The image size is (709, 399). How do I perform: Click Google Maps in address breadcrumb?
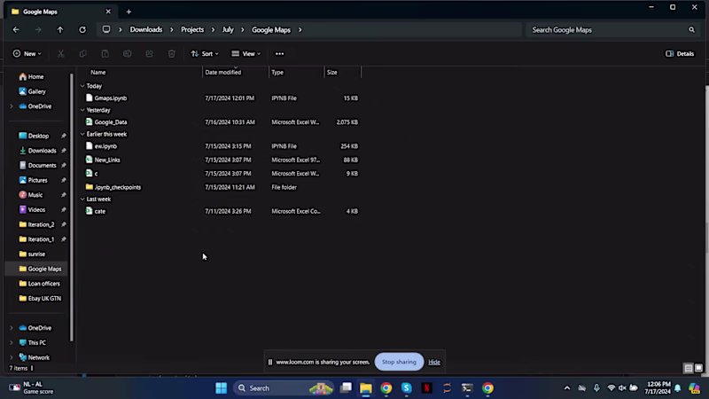point(271,30)
